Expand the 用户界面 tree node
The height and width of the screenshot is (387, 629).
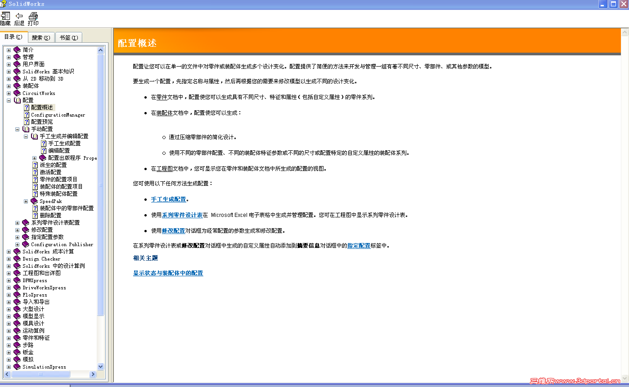[x=9, y=64]
